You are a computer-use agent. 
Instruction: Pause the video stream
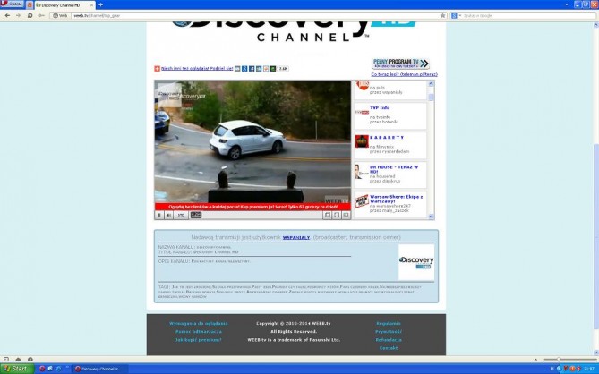click(159, 216)
